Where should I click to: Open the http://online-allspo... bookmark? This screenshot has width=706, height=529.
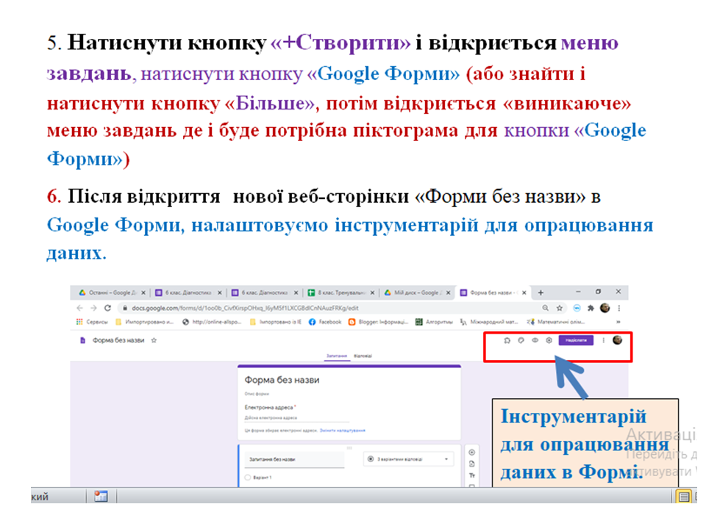point(212,322)
